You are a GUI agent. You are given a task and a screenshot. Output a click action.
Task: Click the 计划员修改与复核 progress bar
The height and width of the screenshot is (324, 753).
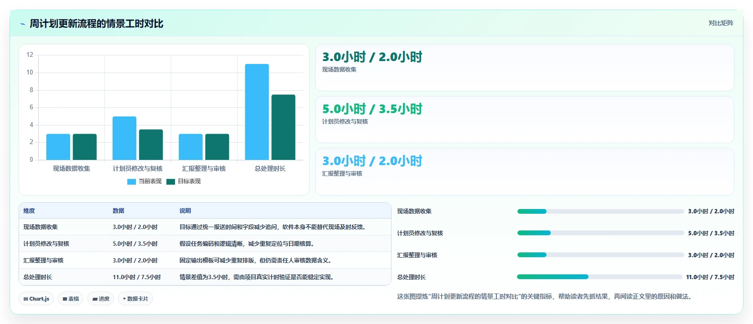tap(601, 233)
